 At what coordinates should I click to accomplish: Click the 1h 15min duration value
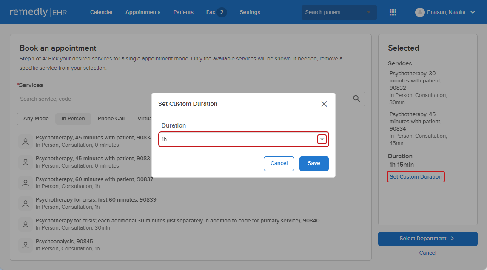point(401,165)
